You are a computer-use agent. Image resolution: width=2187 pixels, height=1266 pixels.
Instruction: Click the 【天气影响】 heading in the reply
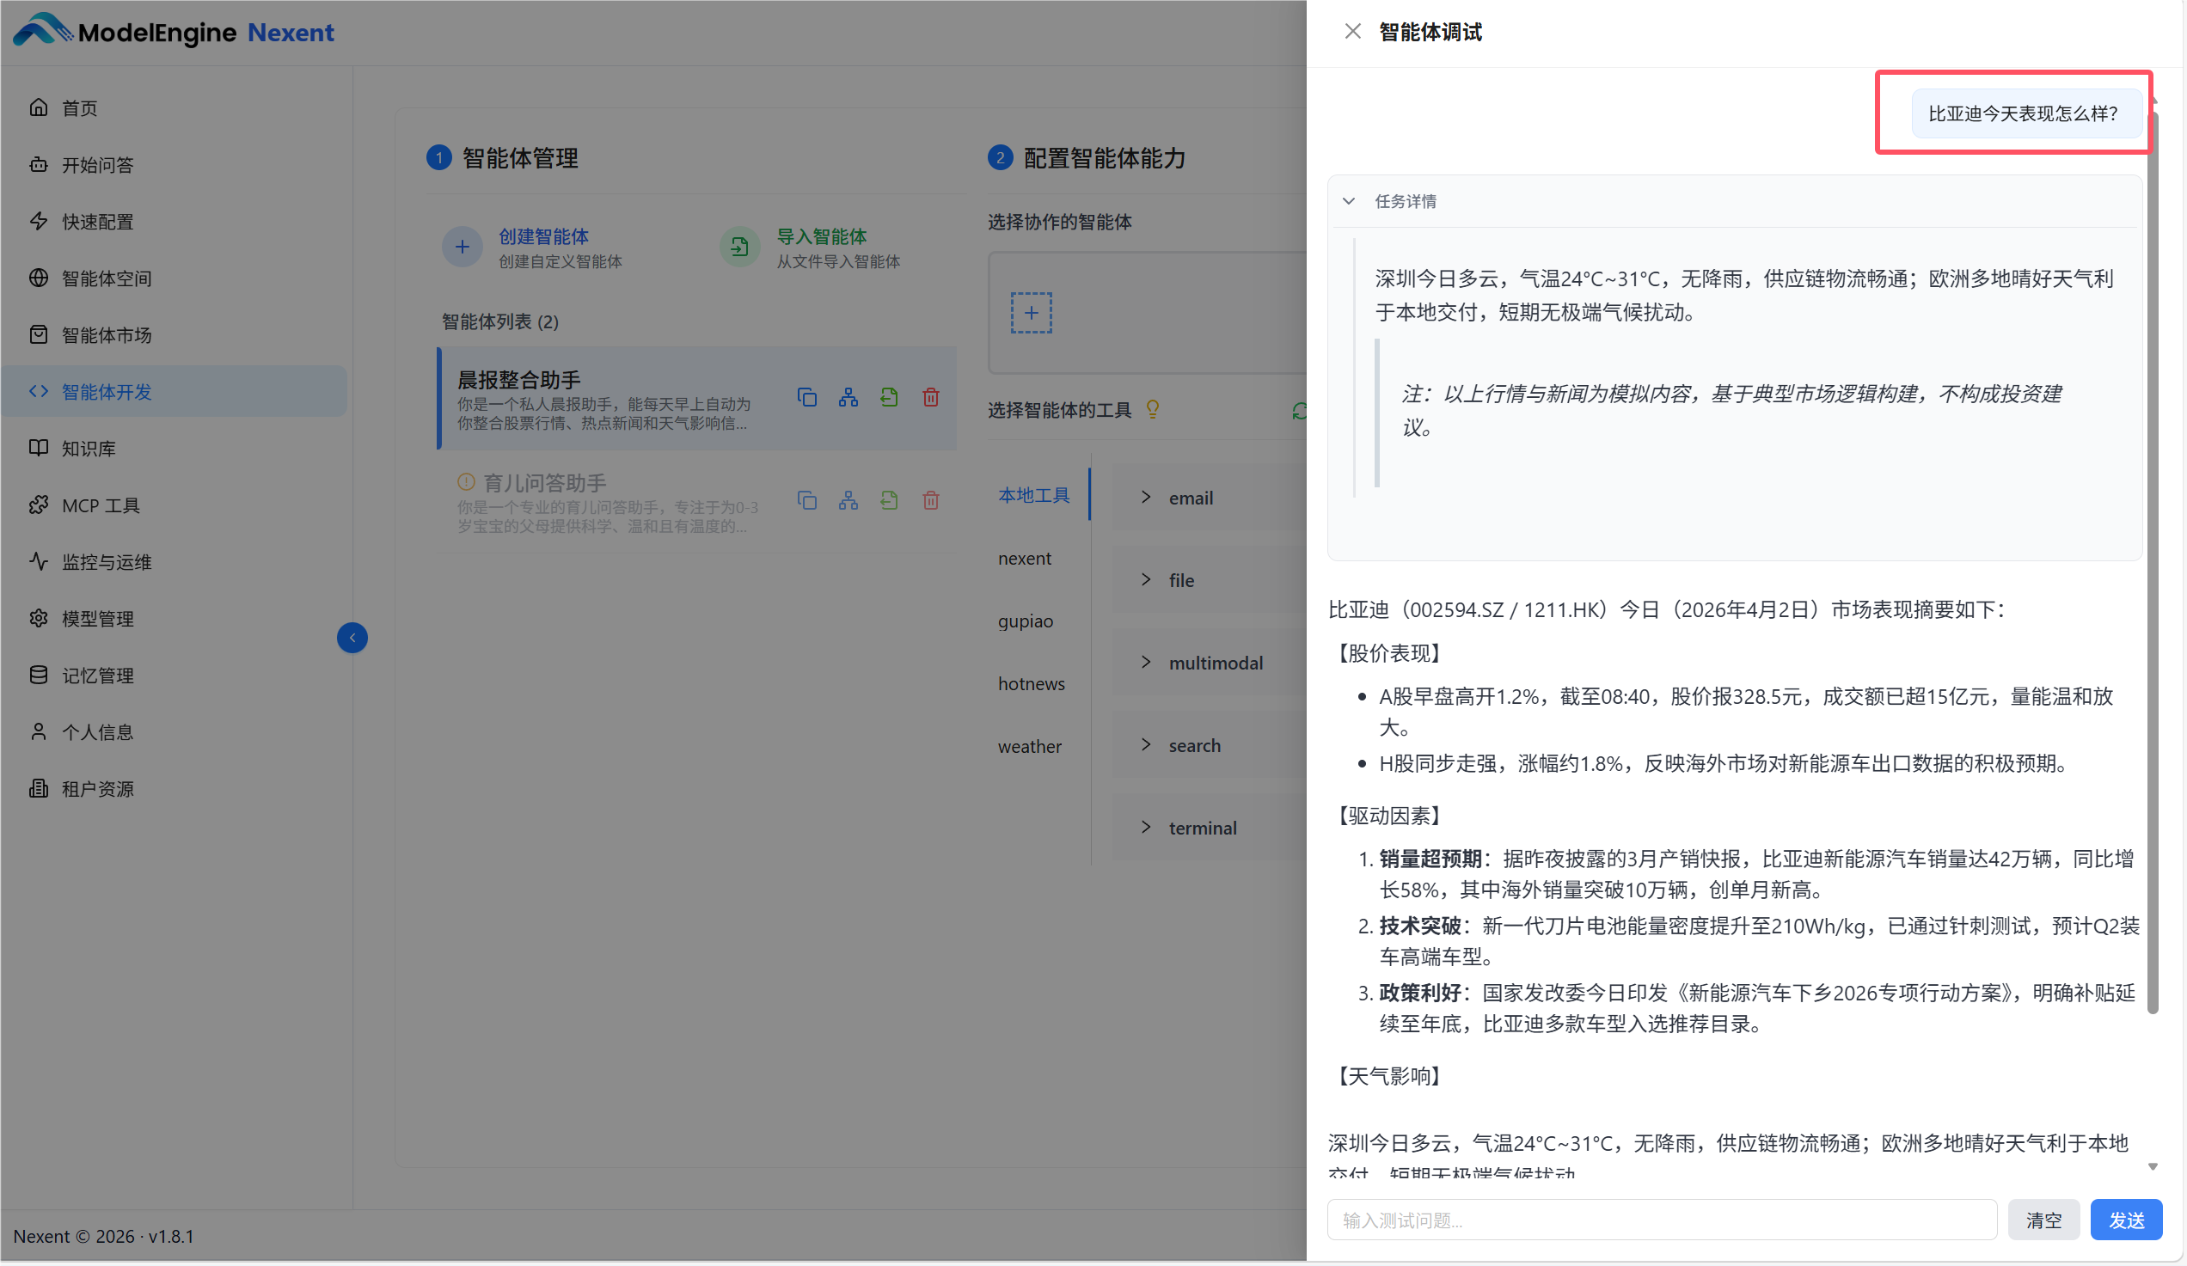click(1389, 1076)
